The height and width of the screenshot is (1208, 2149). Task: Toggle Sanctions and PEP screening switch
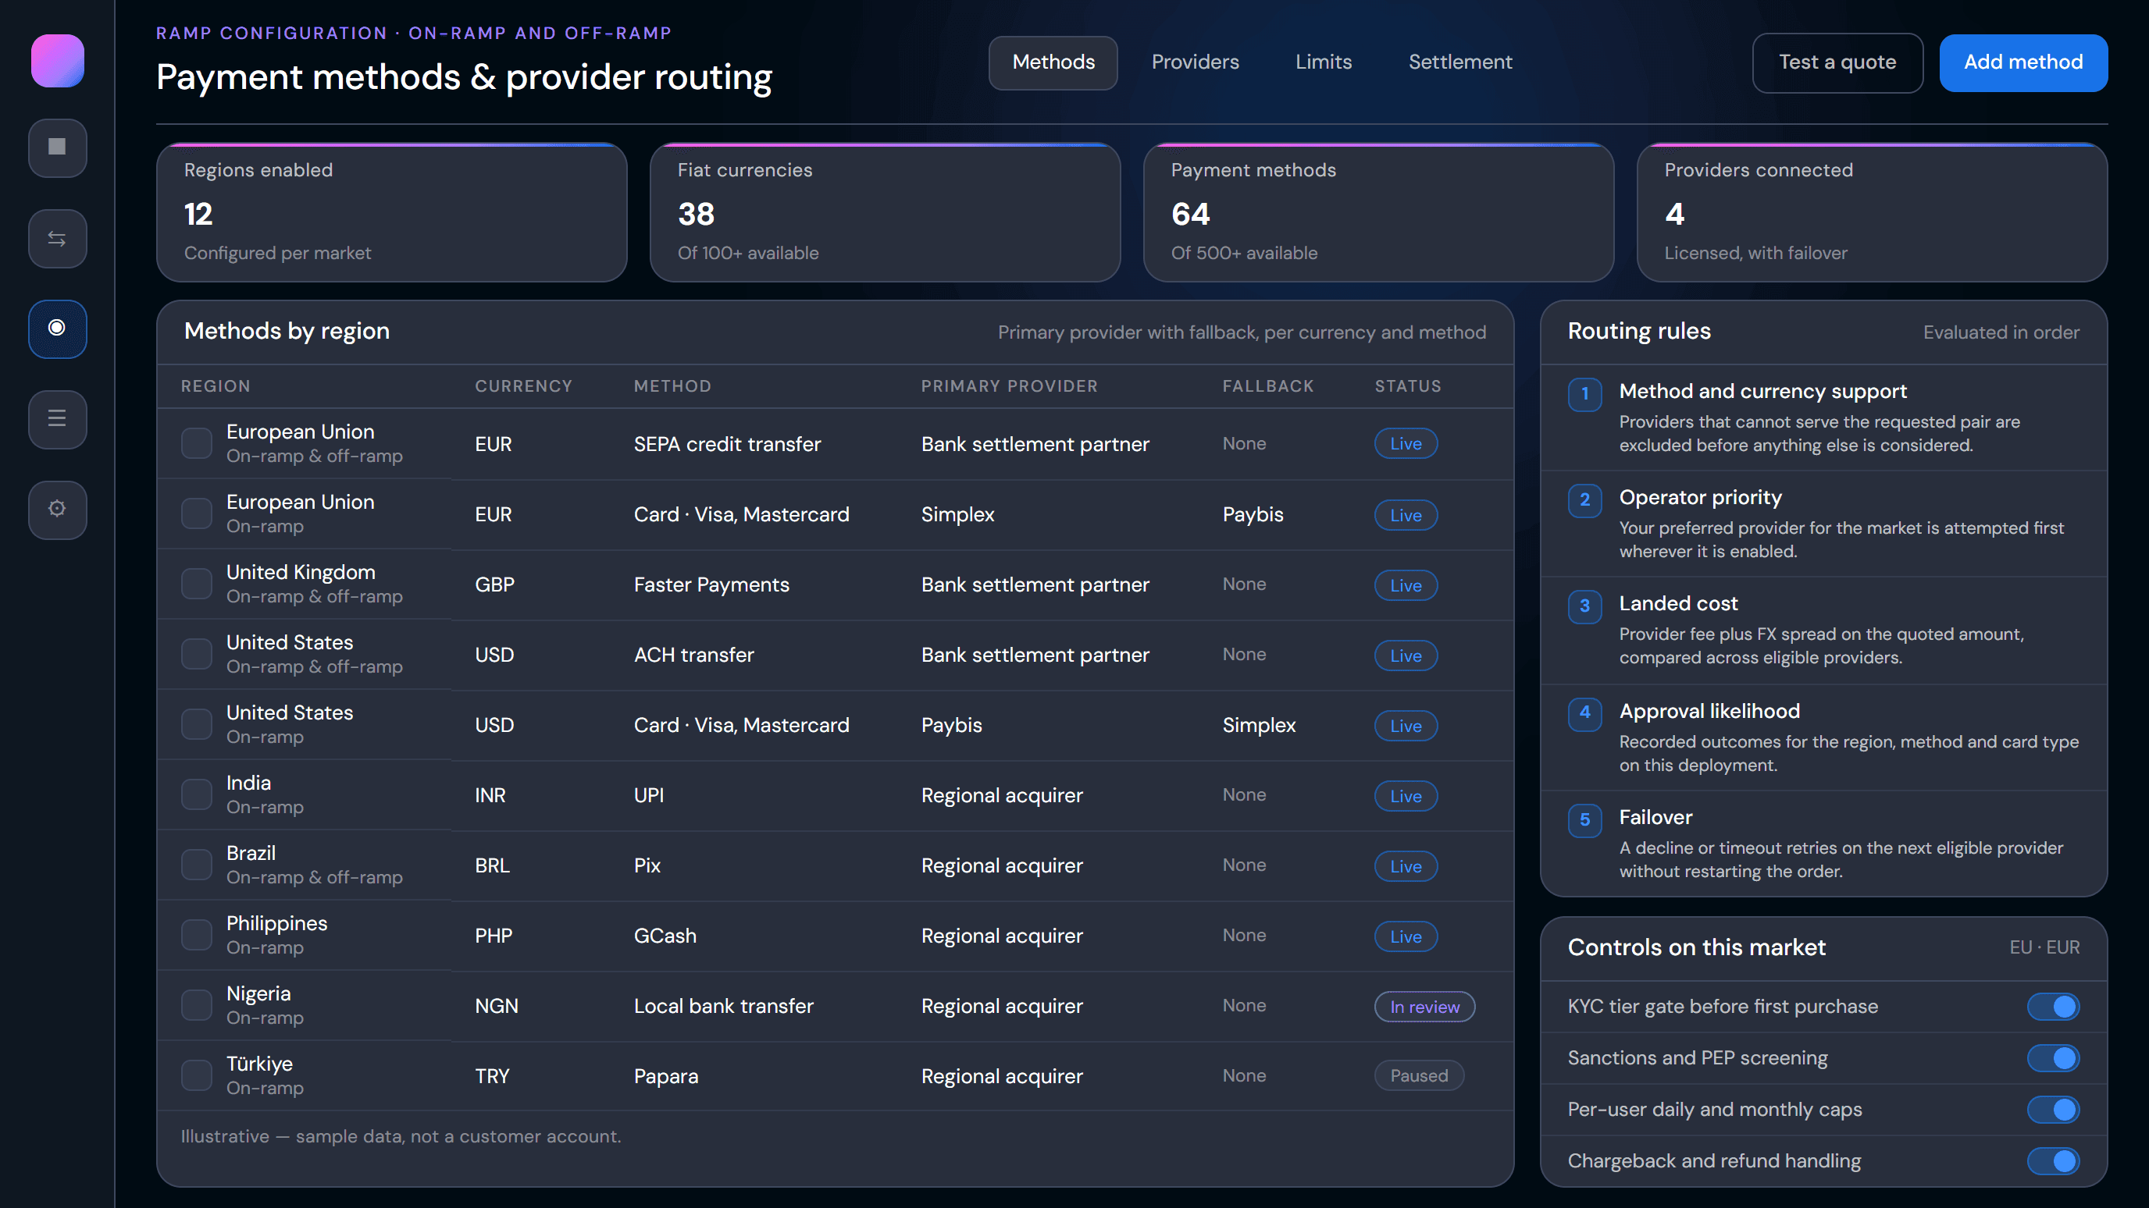click(2053, 1058)
